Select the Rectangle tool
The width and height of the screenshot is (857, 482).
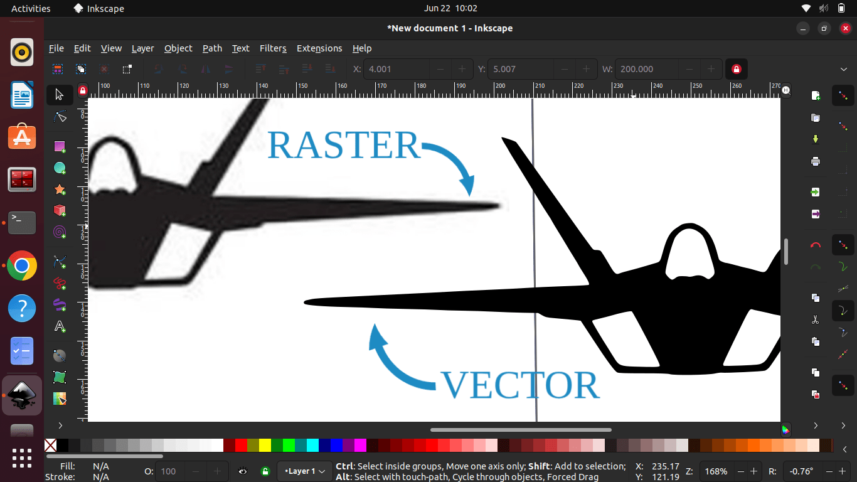point(60,146)
